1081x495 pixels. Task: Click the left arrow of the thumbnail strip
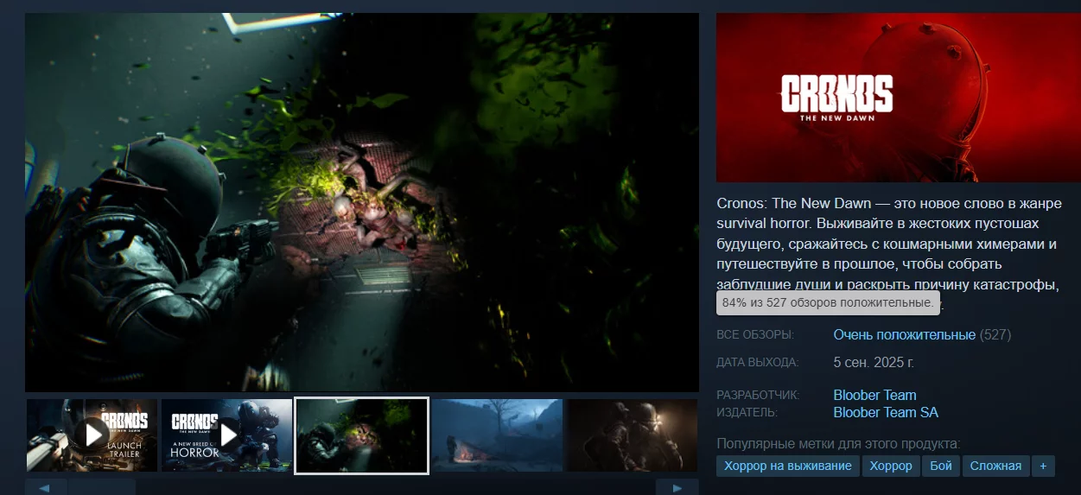(x=46, y=488)
